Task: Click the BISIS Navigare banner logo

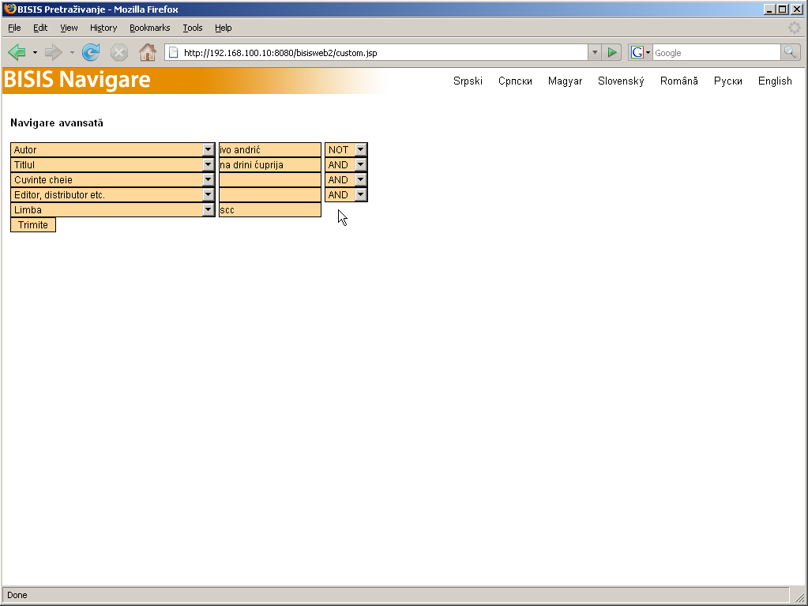Action: point(77,80)
